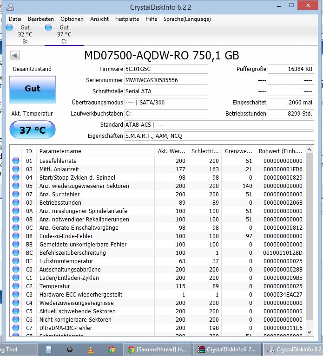The width and height of the screenshot is (323, 356).
Task: Click status icon of Mittl. Anlaufzeit row
Action: pos(16,169)
